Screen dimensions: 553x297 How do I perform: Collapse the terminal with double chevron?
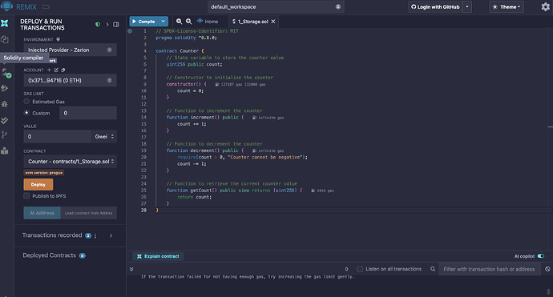pos(131,269)
